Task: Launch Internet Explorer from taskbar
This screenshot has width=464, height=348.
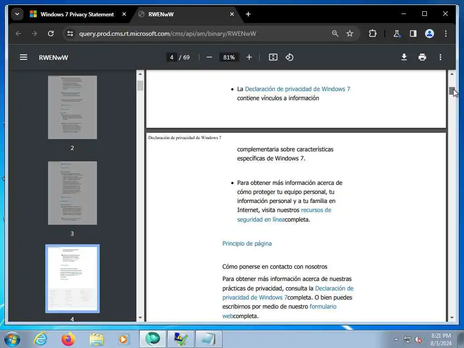Action: [x=40, y=339]
